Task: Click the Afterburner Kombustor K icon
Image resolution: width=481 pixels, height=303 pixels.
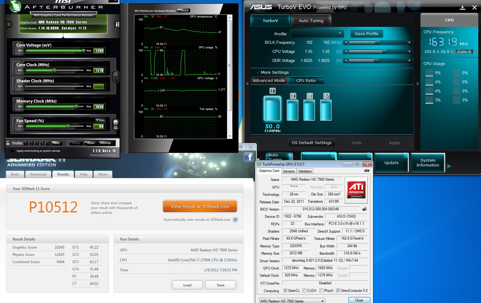Action: 9,24
